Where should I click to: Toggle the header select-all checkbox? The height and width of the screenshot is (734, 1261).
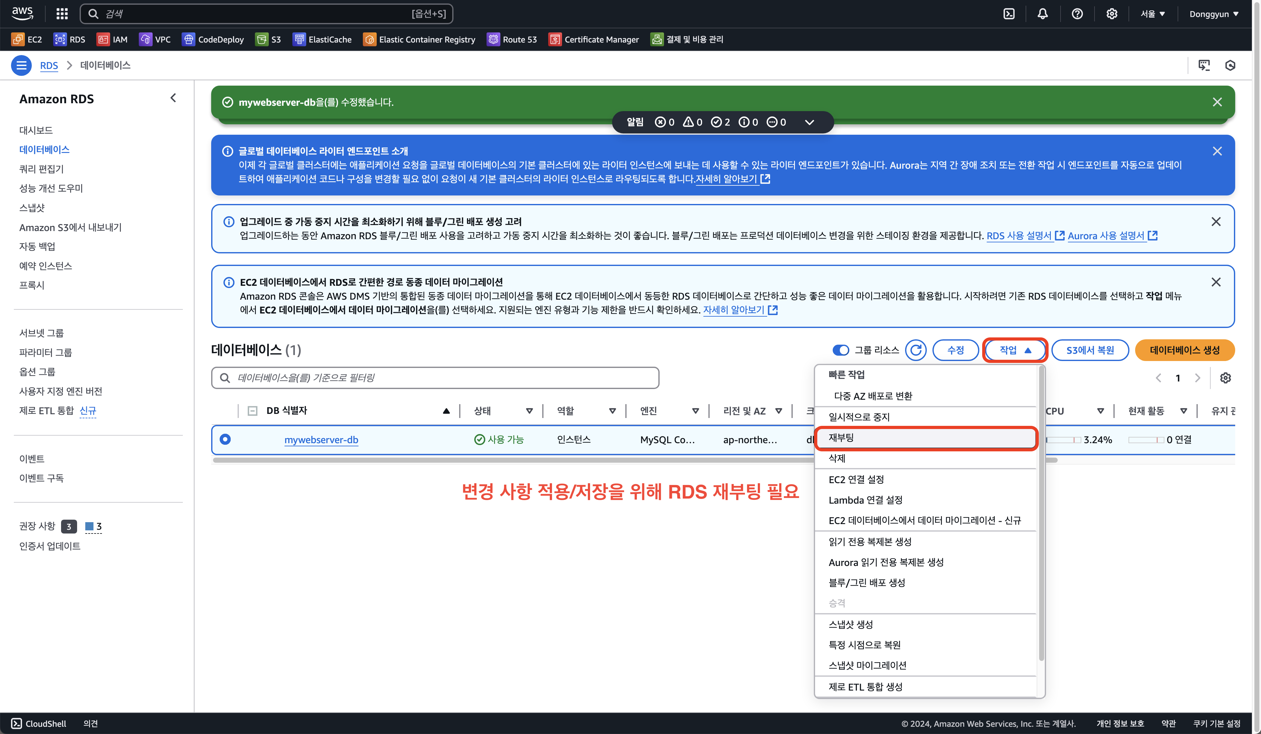click(252, 411)
